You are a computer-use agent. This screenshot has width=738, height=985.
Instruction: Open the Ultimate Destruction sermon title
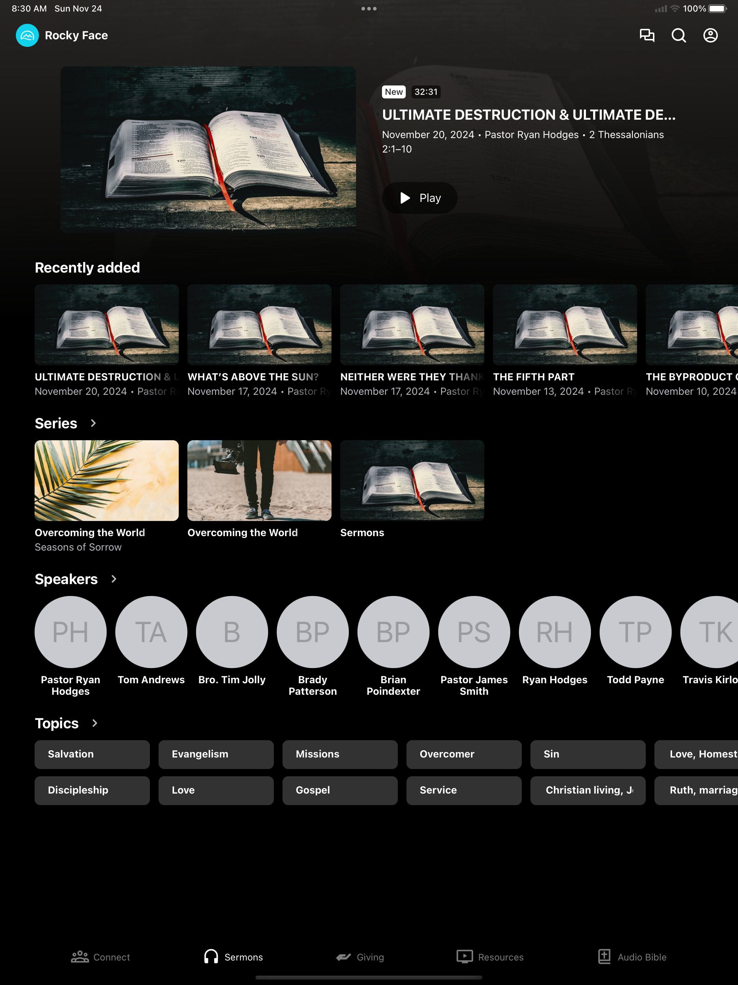529,115
